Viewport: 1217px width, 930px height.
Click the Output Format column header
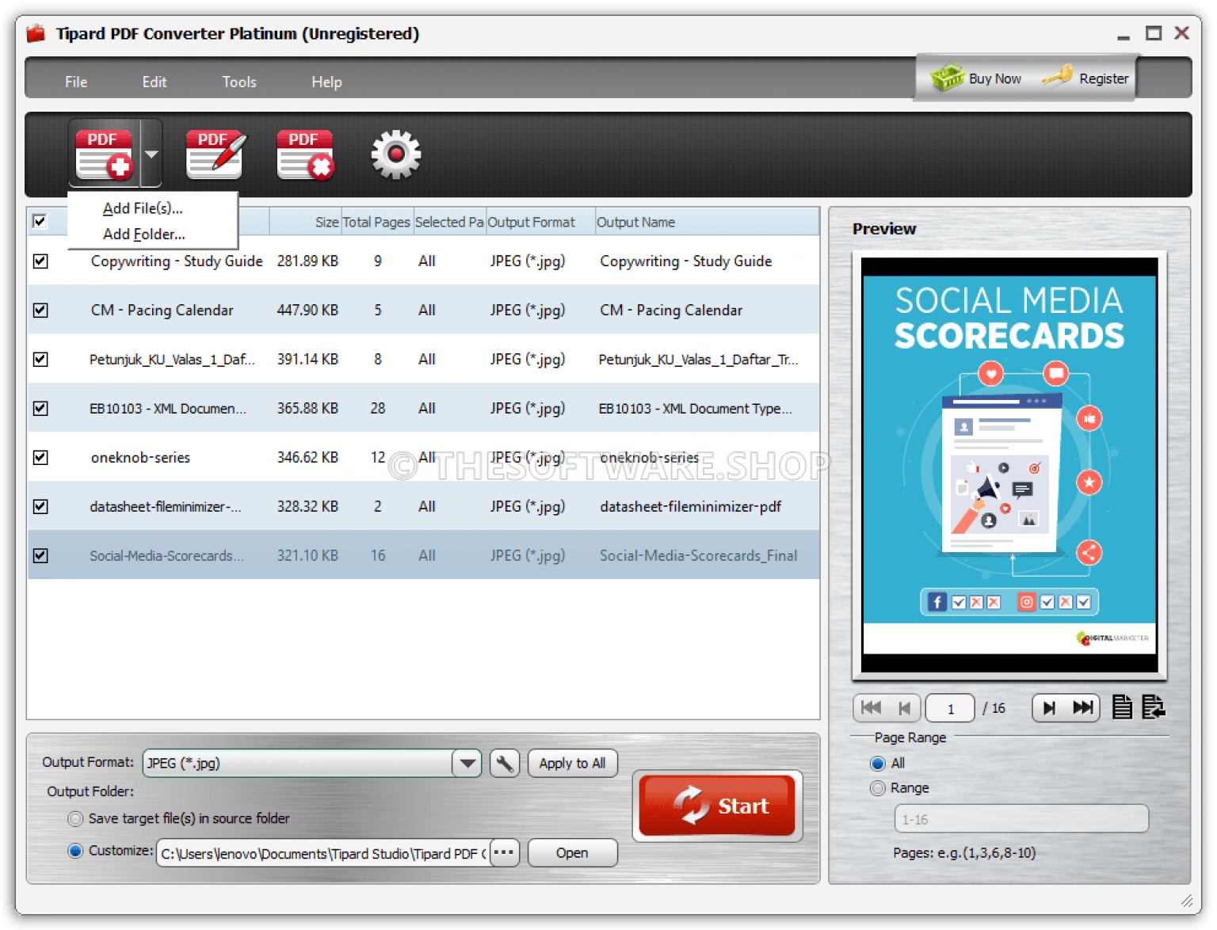[x=540, y=222]
